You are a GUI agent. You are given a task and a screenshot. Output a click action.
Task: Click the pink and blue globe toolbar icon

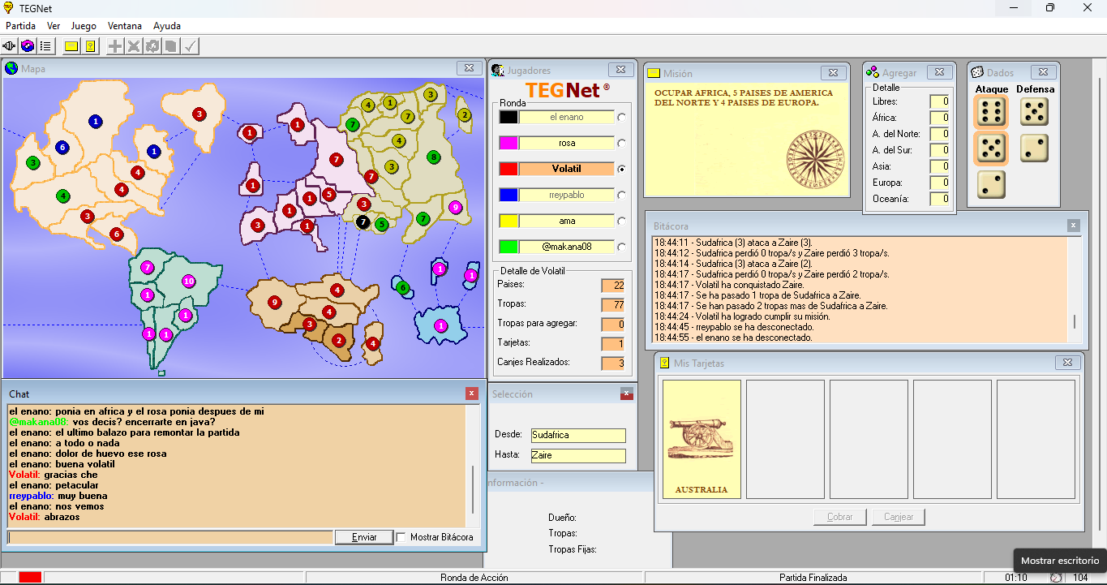coord(28,46)
